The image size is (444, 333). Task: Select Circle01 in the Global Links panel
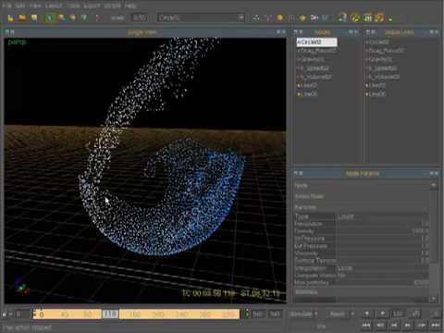[377, 43]
